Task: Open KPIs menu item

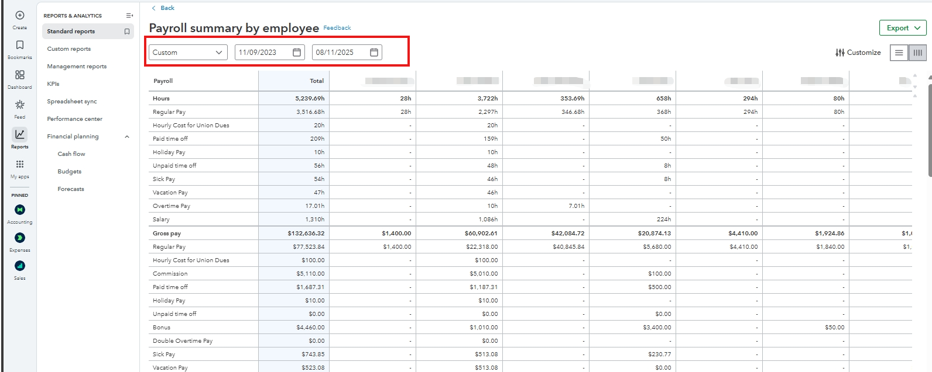Action: 53,84
